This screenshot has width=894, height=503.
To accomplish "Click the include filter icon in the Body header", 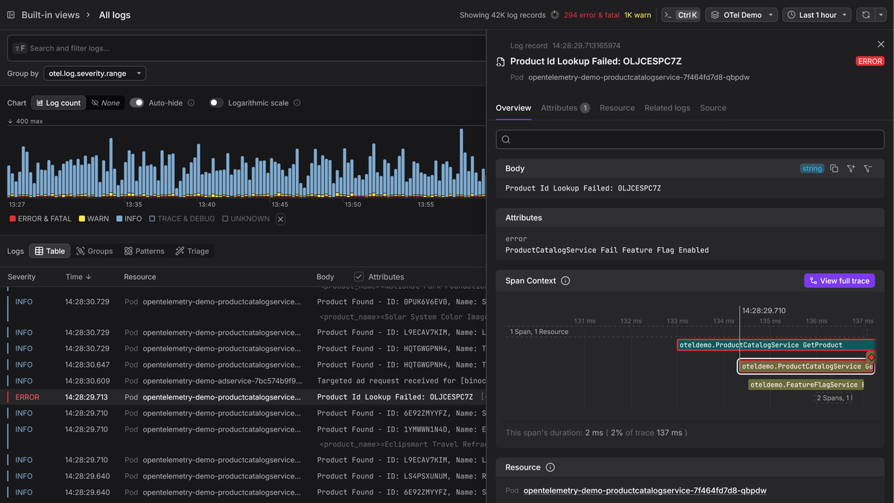I will click(x=851, y=169).
